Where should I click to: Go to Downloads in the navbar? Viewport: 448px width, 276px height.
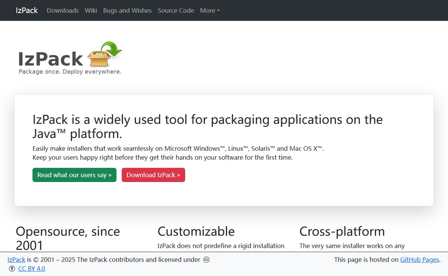tap(63, 10)
